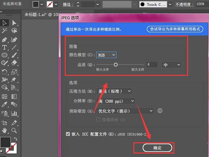Open stroke weight dropdown in control bar
Screen dimensions: 209x157
point(98,5)
